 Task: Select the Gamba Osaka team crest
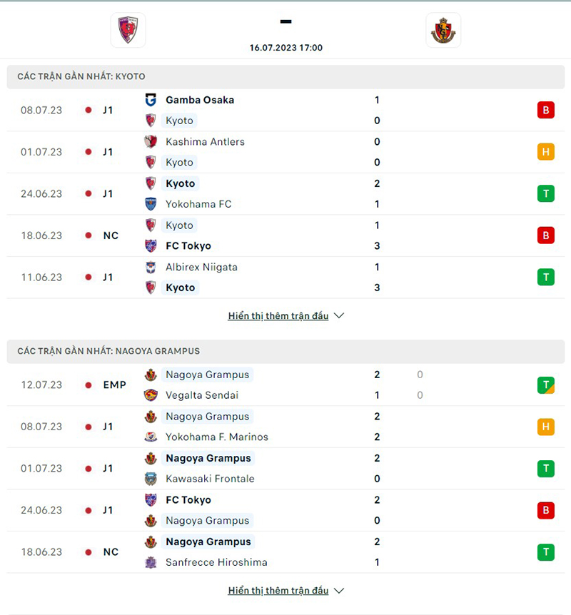click(151, 100)
